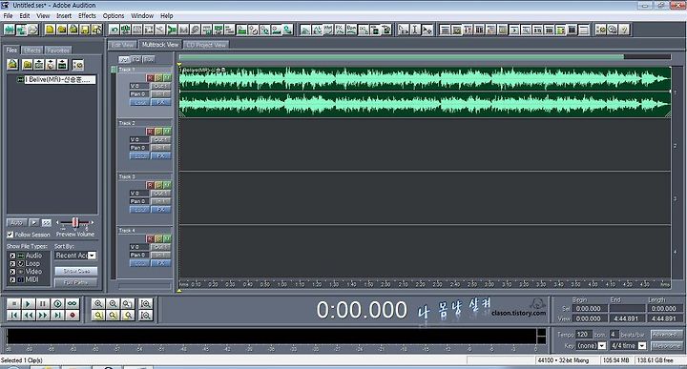Click the Play Looped infinity button
Screen dimensions: 687x369
73,303
